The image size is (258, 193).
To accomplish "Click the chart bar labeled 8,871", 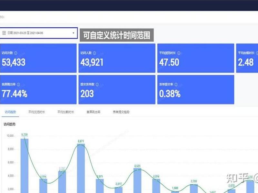I will [x=81, y=168].
